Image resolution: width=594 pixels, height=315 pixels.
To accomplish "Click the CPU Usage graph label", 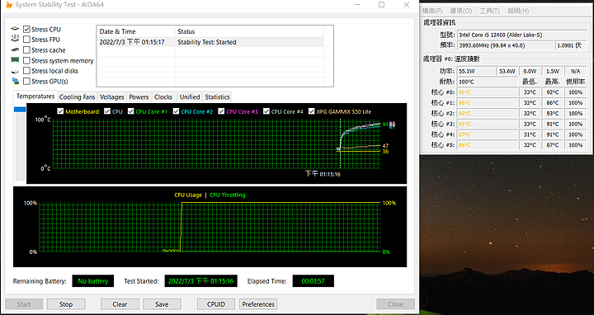I will point(188,195).
